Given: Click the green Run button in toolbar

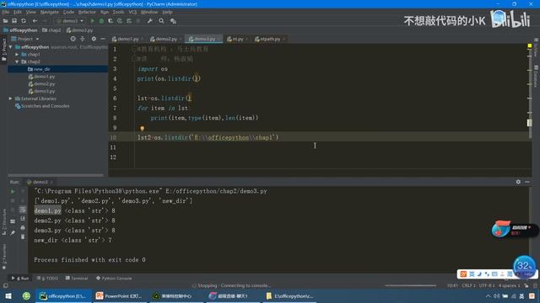Looking at the screenshot, I should click(x=92, y=21).
